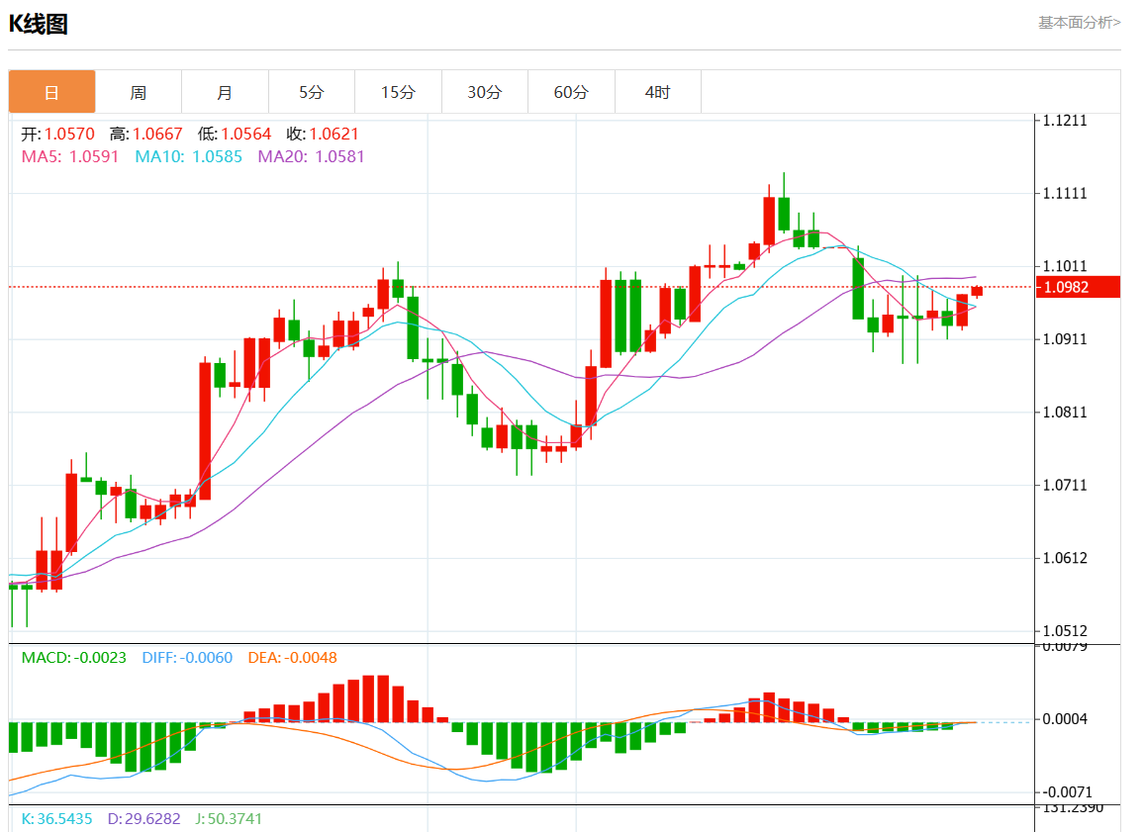Switch to the 月 monthly tab

tap(225, 92)
